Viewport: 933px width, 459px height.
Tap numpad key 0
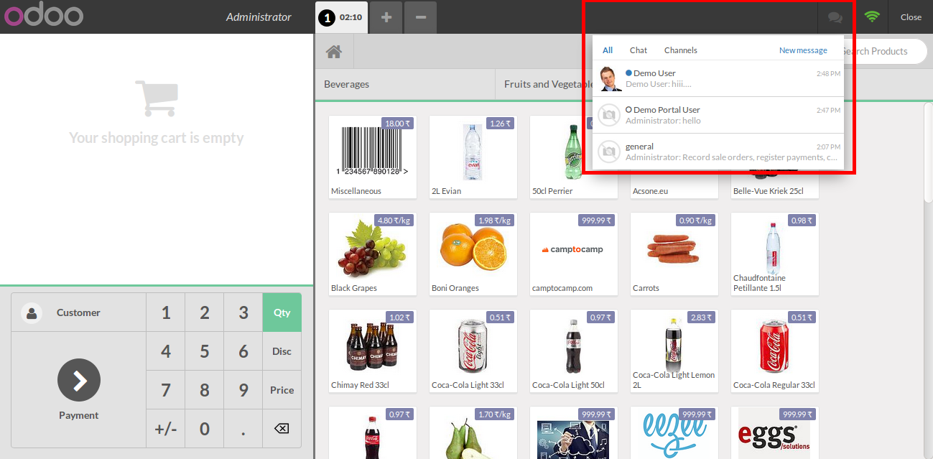point(205,429)
